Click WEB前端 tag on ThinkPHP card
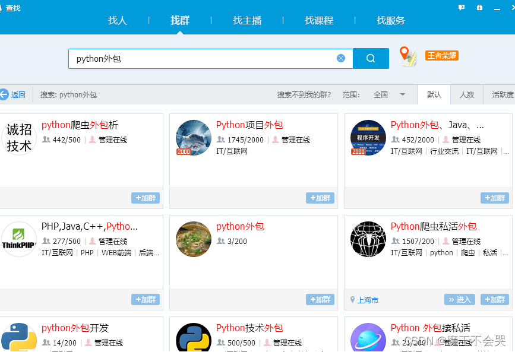Image resolution: width=515 pixels, height=352 pixels. (116, 253)
